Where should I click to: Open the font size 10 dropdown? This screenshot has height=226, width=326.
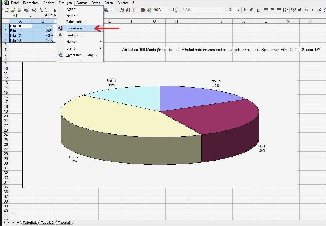(238, 10)
